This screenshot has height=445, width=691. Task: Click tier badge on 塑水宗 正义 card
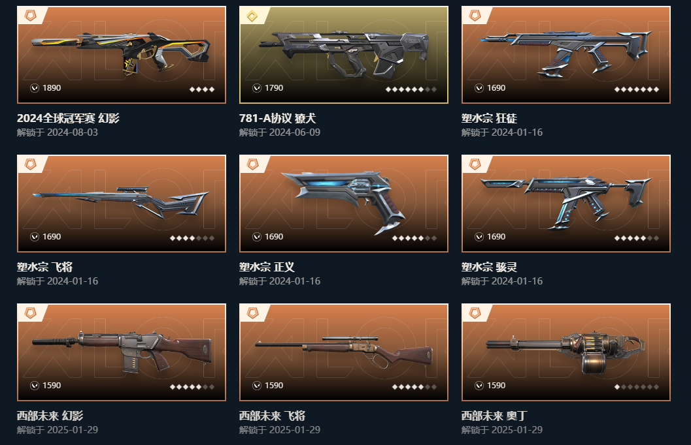tap(252, 164)
